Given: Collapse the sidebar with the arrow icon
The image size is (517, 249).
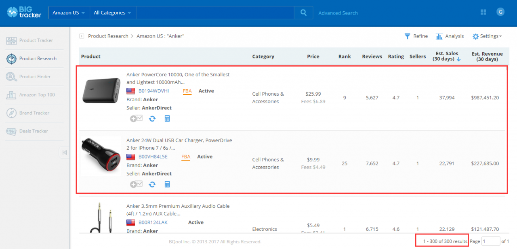Looking at the screenshot, I should coord(64,152).
